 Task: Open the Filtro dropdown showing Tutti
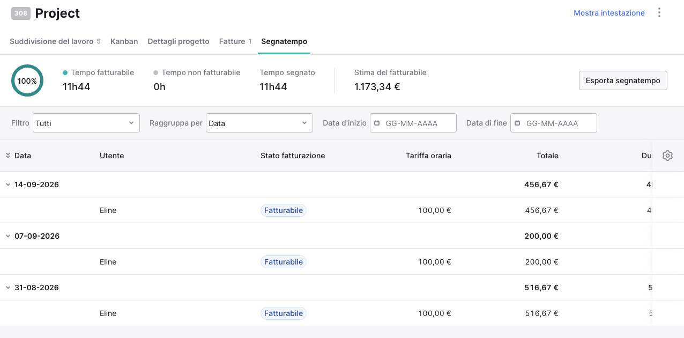pyautogui.click(x=86, y=123)
